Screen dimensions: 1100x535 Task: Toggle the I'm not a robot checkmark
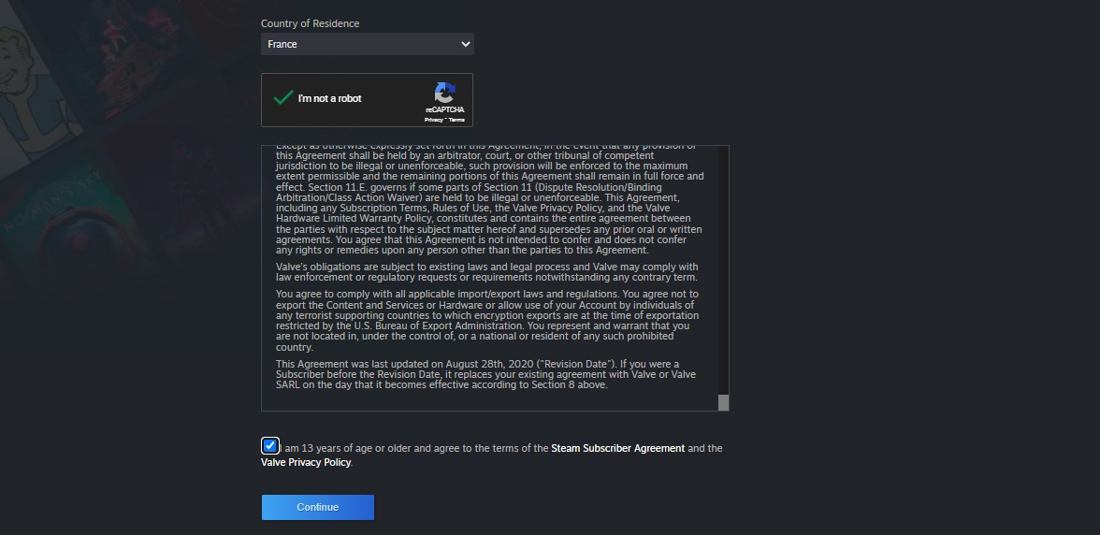[x=282, y=98]
